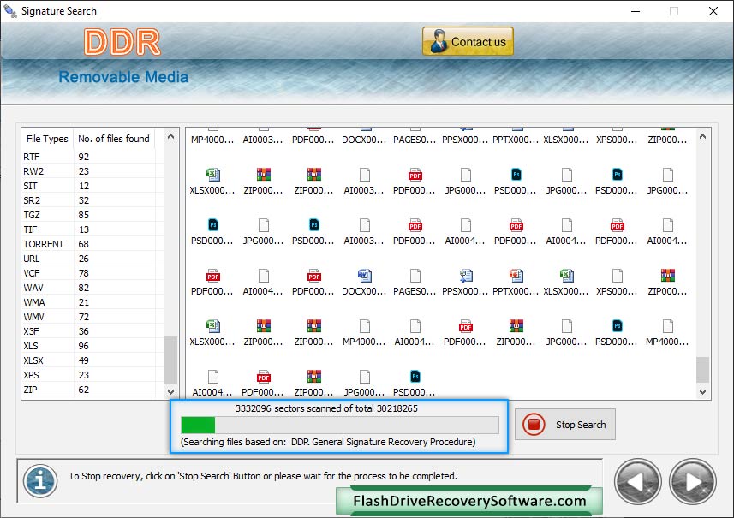Viewport: 734px width, 518px height.
Task: Click the recovered files pane scrollbar thumb
Action: click(x=702, y=370)
